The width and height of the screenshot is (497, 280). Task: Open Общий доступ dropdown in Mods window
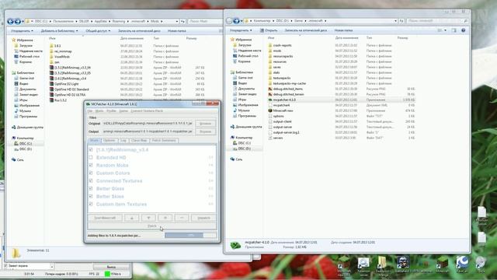tap(98, 31)
